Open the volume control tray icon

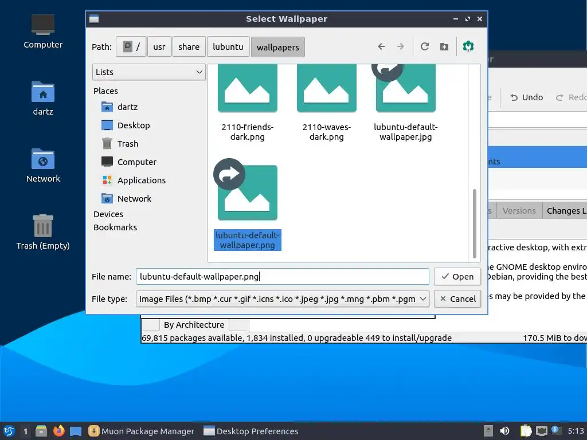pyautogui.click(x=504, y=431)
